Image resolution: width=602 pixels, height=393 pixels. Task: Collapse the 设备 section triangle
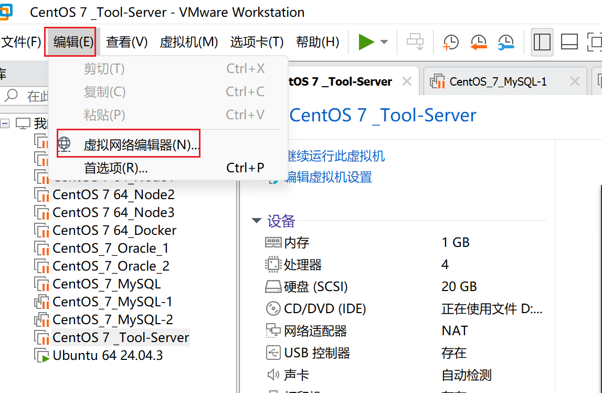coord(256,221)
